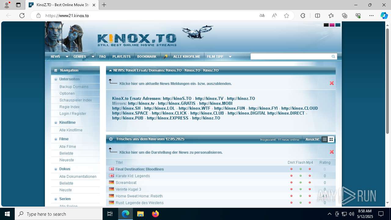Expand the FILM TIPP dropdown arrow

(230, 57)
